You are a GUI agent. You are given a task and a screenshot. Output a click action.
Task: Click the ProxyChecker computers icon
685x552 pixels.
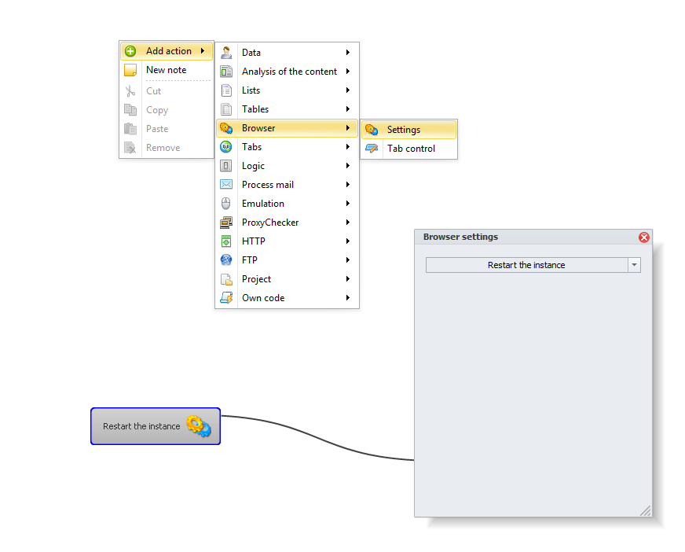pos(226,223)
